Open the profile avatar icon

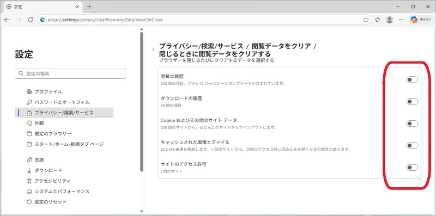coord(390,20)
